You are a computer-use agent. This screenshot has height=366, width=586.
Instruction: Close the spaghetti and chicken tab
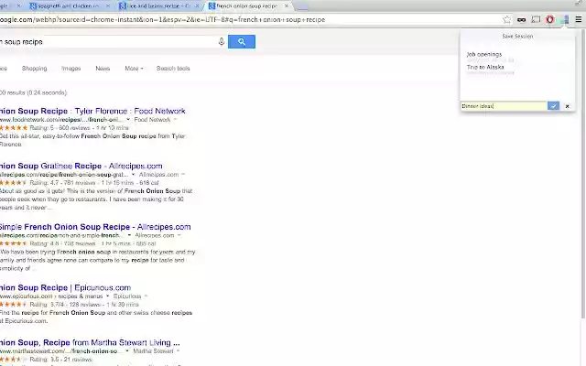(108, 6)
